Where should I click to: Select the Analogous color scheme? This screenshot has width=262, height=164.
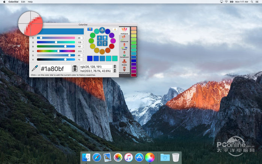point(124,31)
